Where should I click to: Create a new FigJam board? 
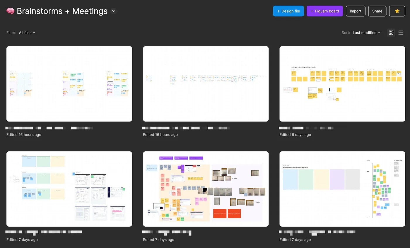pos(324,11)
